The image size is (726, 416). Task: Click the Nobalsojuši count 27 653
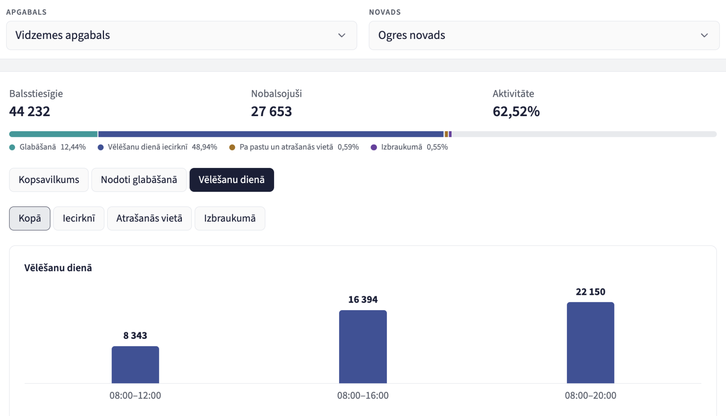point(271,112)
